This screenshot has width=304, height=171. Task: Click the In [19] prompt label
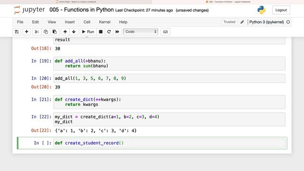(x=41, y=61)
